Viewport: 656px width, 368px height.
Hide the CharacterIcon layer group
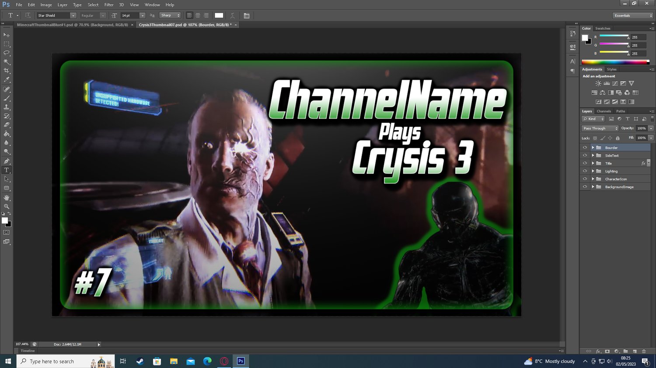click(x=585, y=179)
